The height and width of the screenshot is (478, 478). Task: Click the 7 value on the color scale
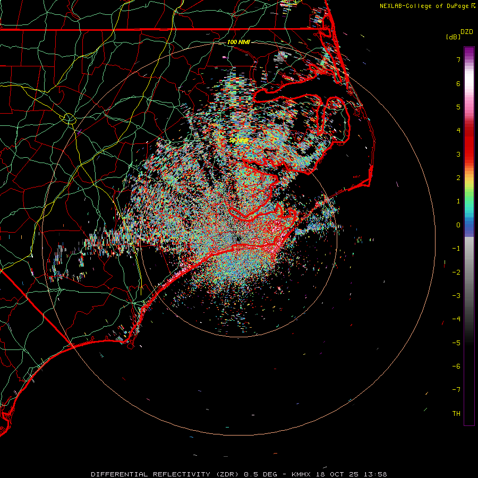point(458,59)
